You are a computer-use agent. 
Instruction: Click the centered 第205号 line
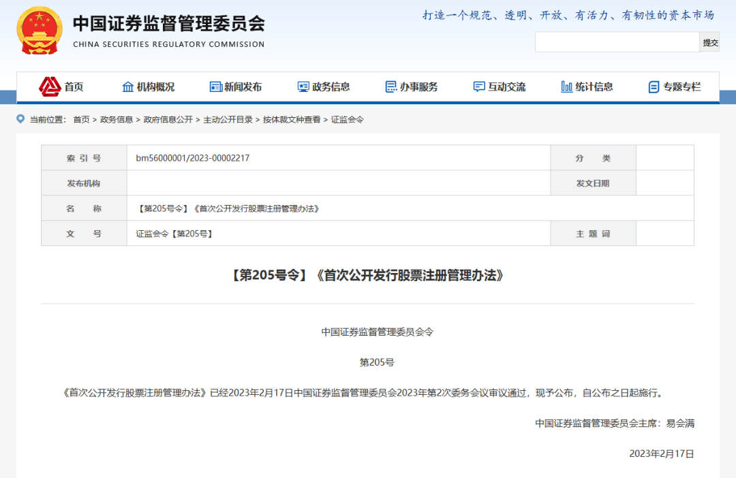(377, 362)
